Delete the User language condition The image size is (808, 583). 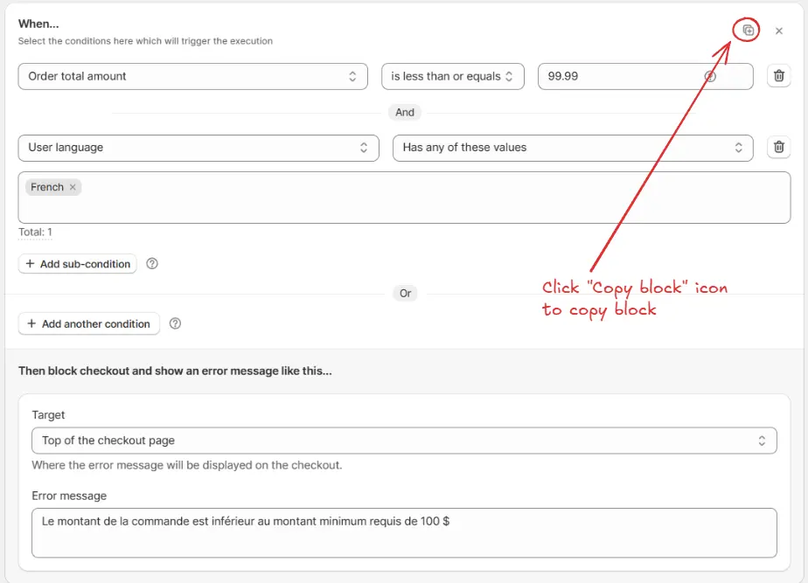(779, 148)
